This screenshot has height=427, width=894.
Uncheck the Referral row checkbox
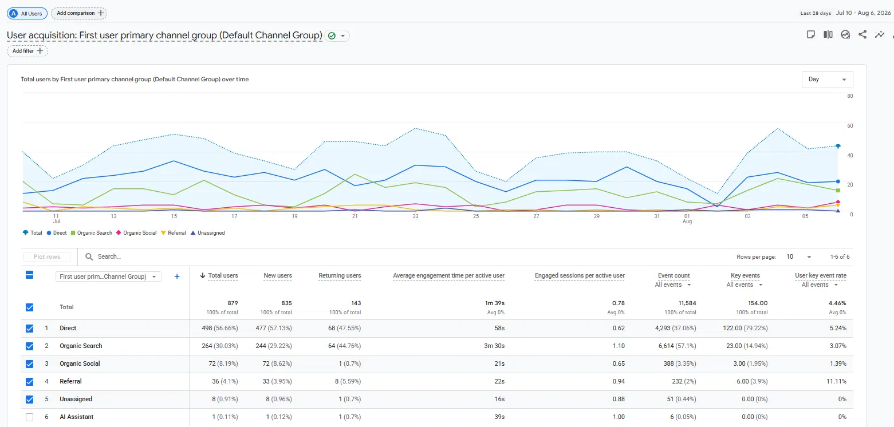(x=30, y=382)
